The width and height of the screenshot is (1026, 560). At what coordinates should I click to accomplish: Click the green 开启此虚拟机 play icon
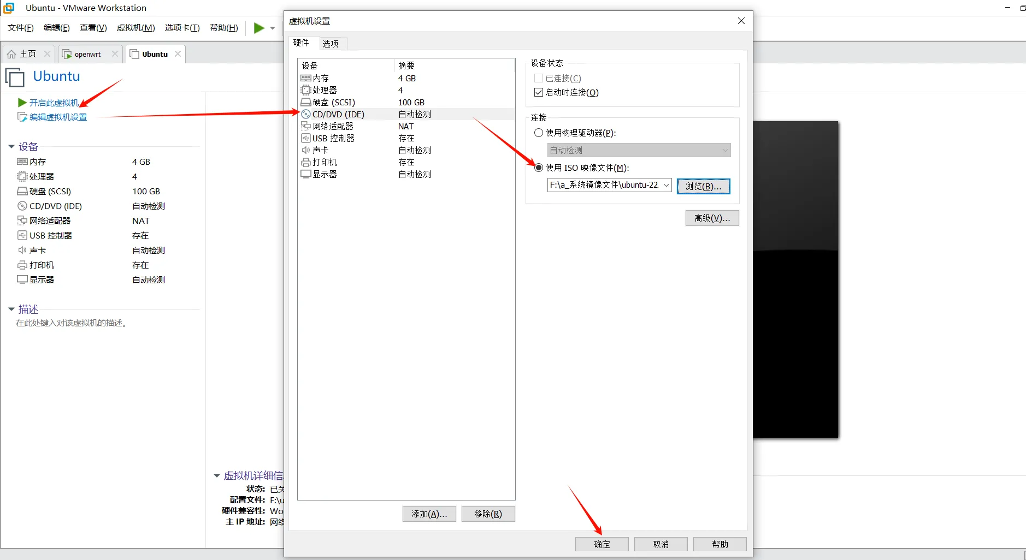[x=21, y=102]
